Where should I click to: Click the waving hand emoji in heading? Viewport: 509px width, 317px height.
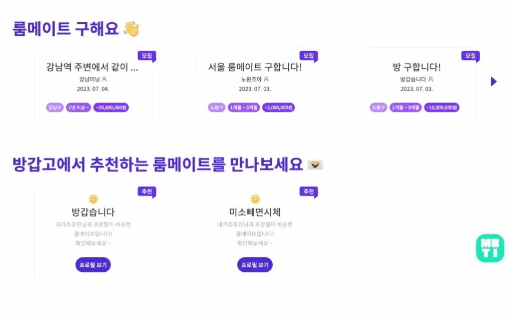pyautogui.click(x=131, y=29)
